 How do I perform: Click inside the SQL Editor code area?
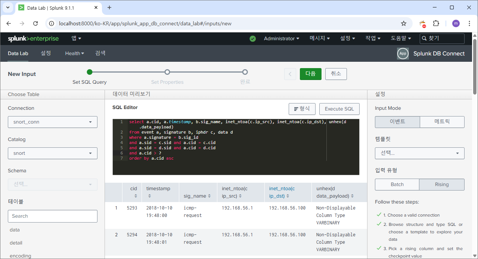[x=236, y=147]
